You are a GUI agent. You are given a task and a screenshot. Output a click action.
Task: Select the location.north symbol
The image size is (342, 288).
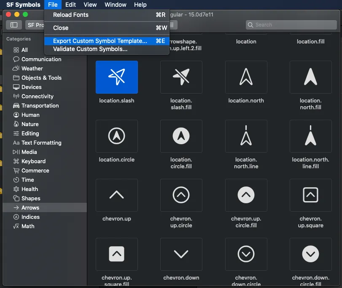point(246,77)
